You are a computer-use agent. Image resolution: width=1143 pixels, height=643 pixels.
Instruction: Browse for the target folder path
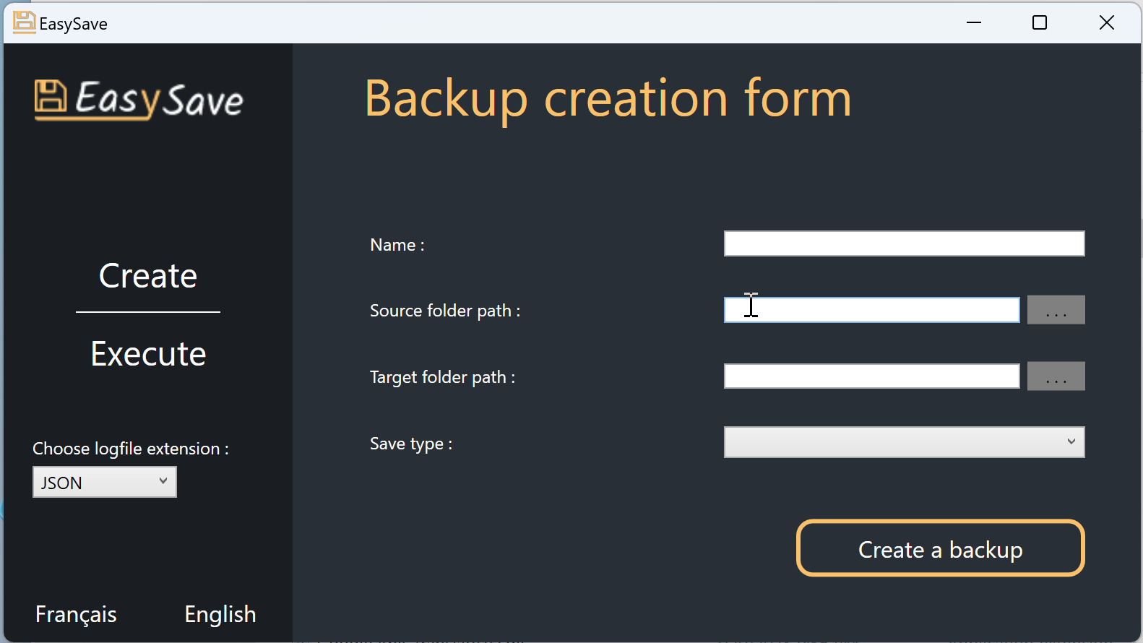coord(1056,376)
